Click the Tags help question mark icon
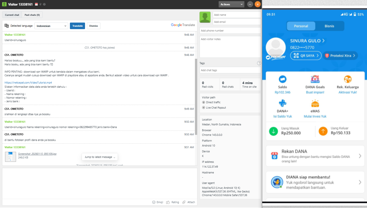Screen dimensions: 367x208 pos(259,63)
